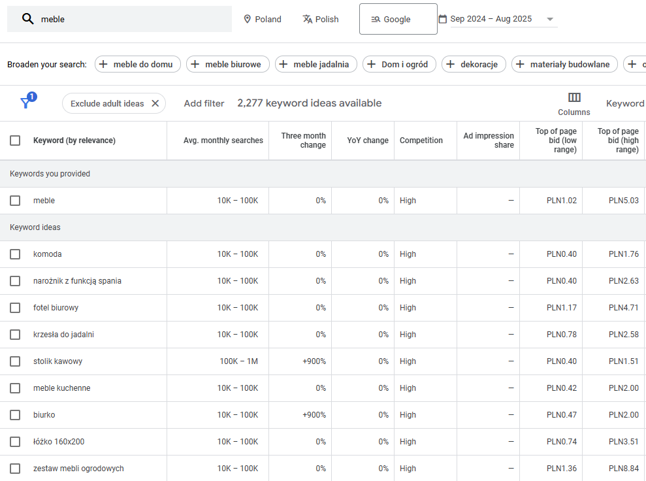Screen dimensions: 646x481
Task: Add 'Dom i ogród' to search
Action: [399, 64]
